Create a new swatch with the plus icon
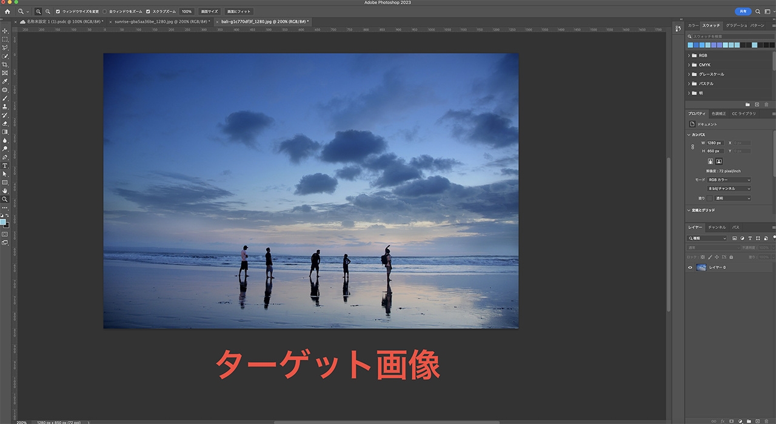The width and height of the screenshot is (776, 424). [757, 104]
